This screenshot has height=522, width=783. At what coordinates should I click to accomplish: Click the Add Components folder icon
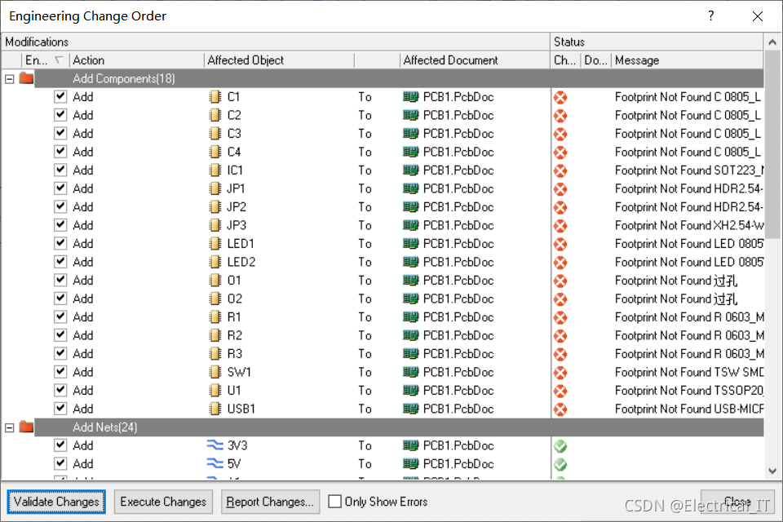(26, 78)
